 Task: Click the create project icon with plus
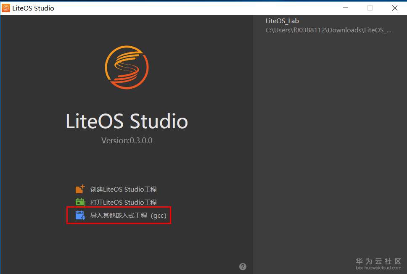tap(80, 189)
